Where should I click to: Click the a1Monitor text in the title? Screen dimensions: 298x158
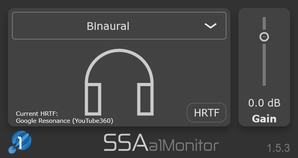coord(184,145)
